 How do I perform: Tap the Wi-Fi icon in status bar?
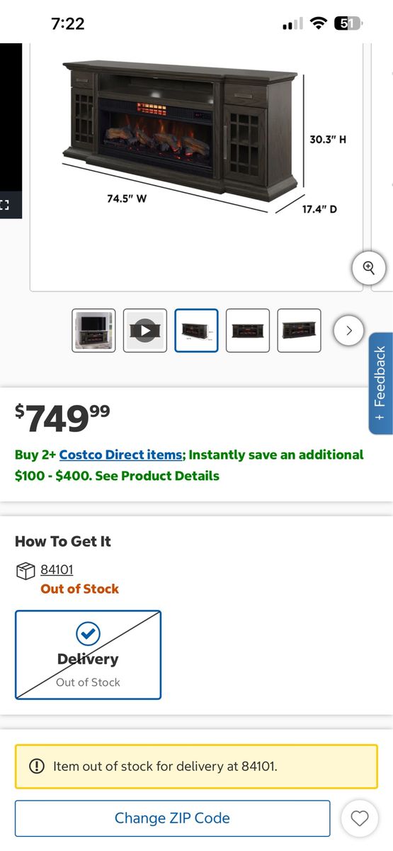319,23
